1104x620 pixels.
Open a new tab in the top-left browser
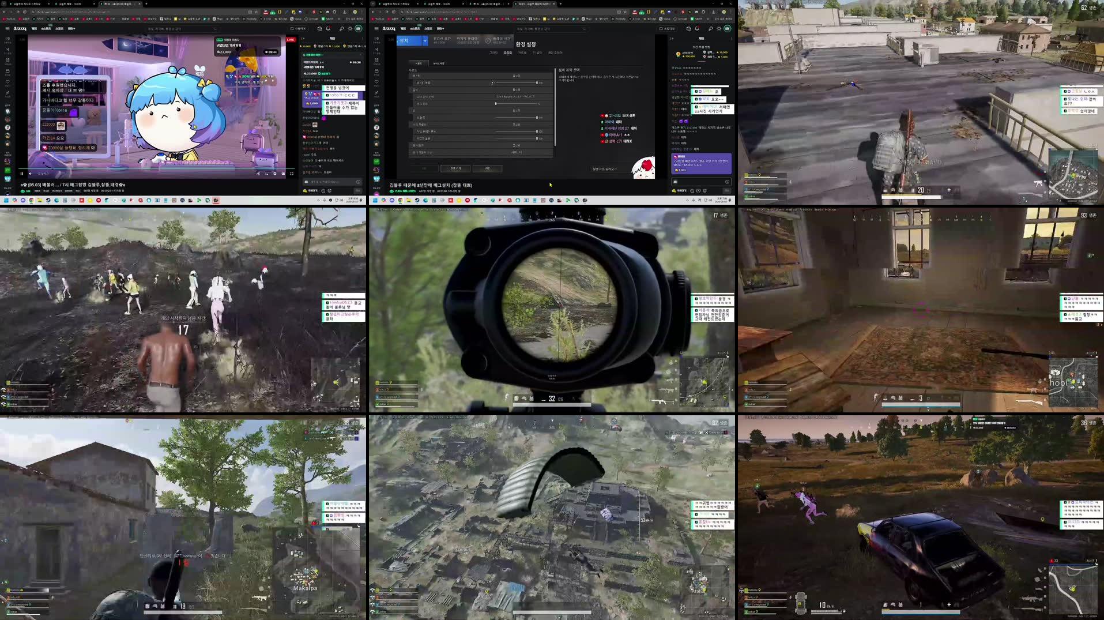tap(146, 4)
